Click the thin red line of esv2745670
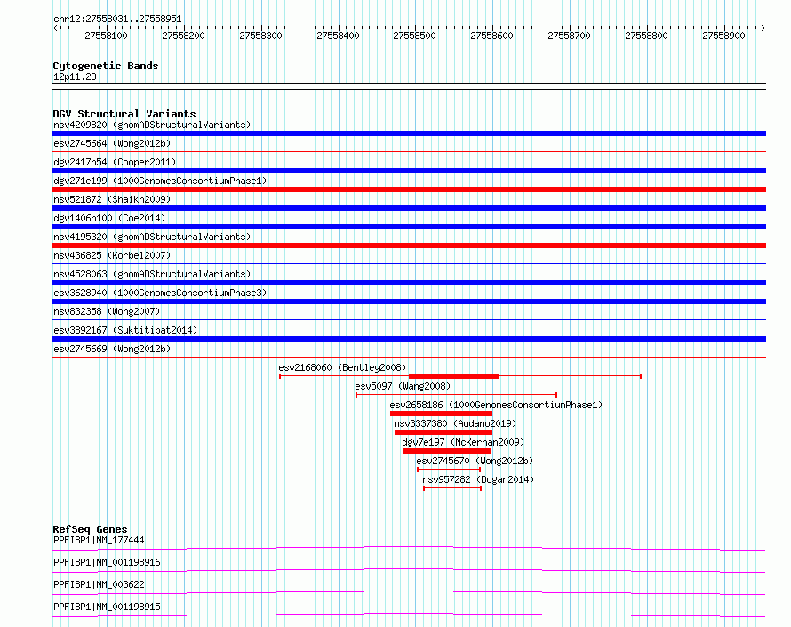 click(x=449, y=470)
